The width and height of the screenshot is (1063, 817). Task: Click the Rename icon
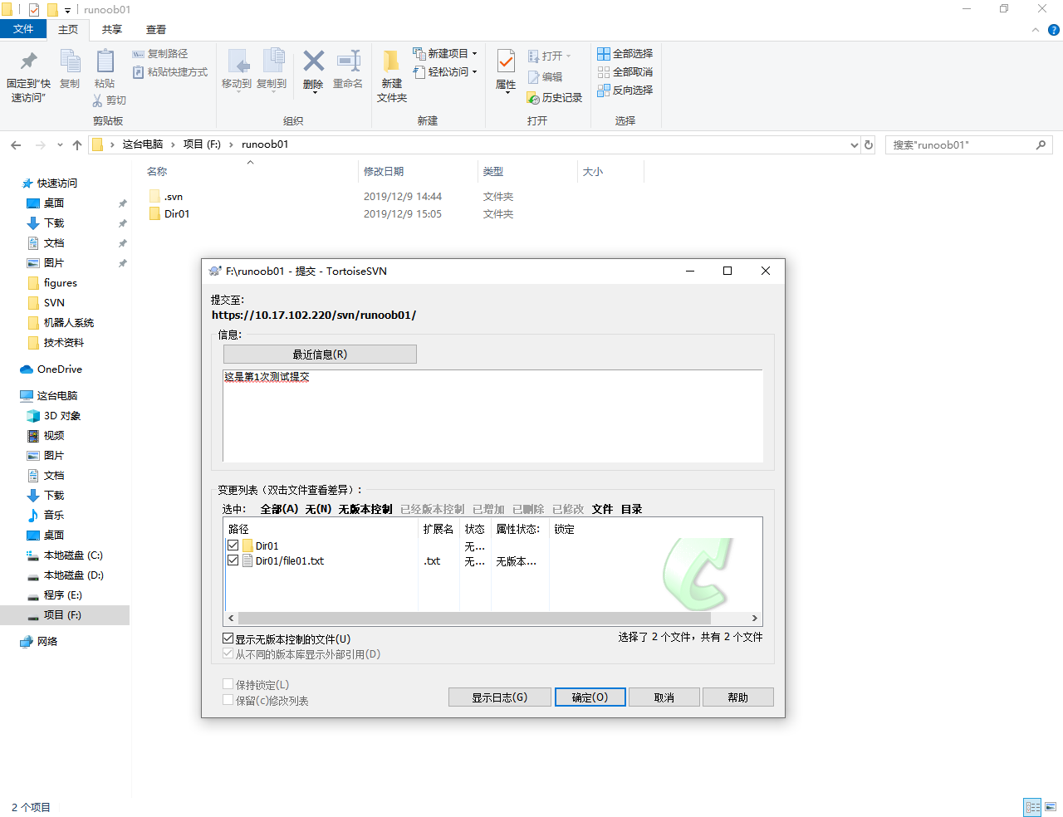coord(348,61)
